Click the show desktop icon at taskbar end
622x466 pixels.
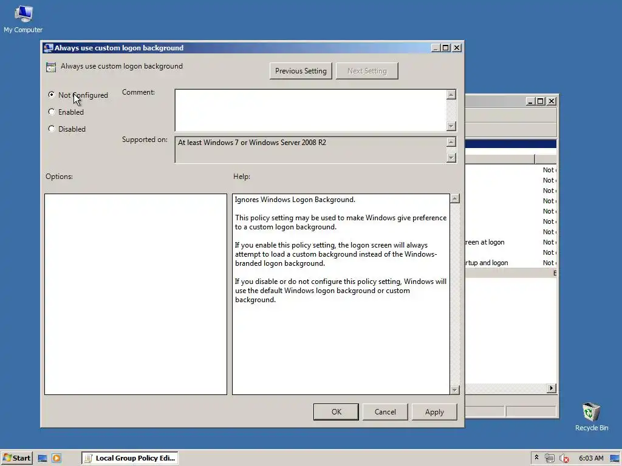[615, 458]
